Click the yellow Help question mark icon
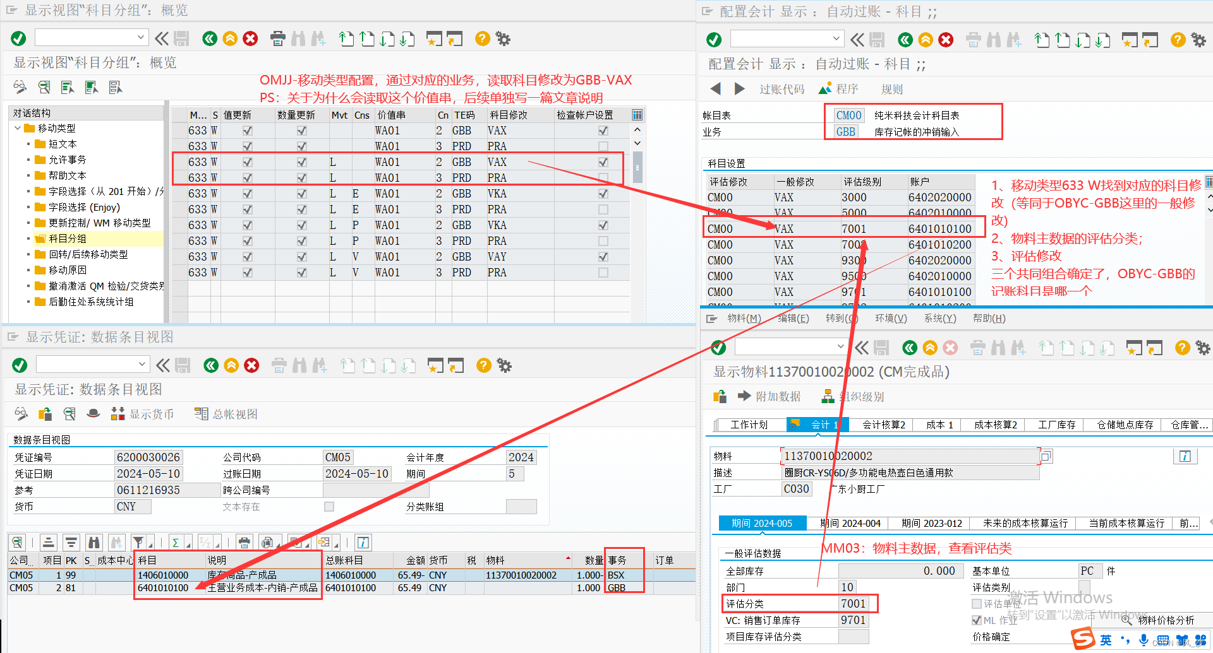This screenshot has height=653, width=1213. pyautogui.click(x=482, y=38)
